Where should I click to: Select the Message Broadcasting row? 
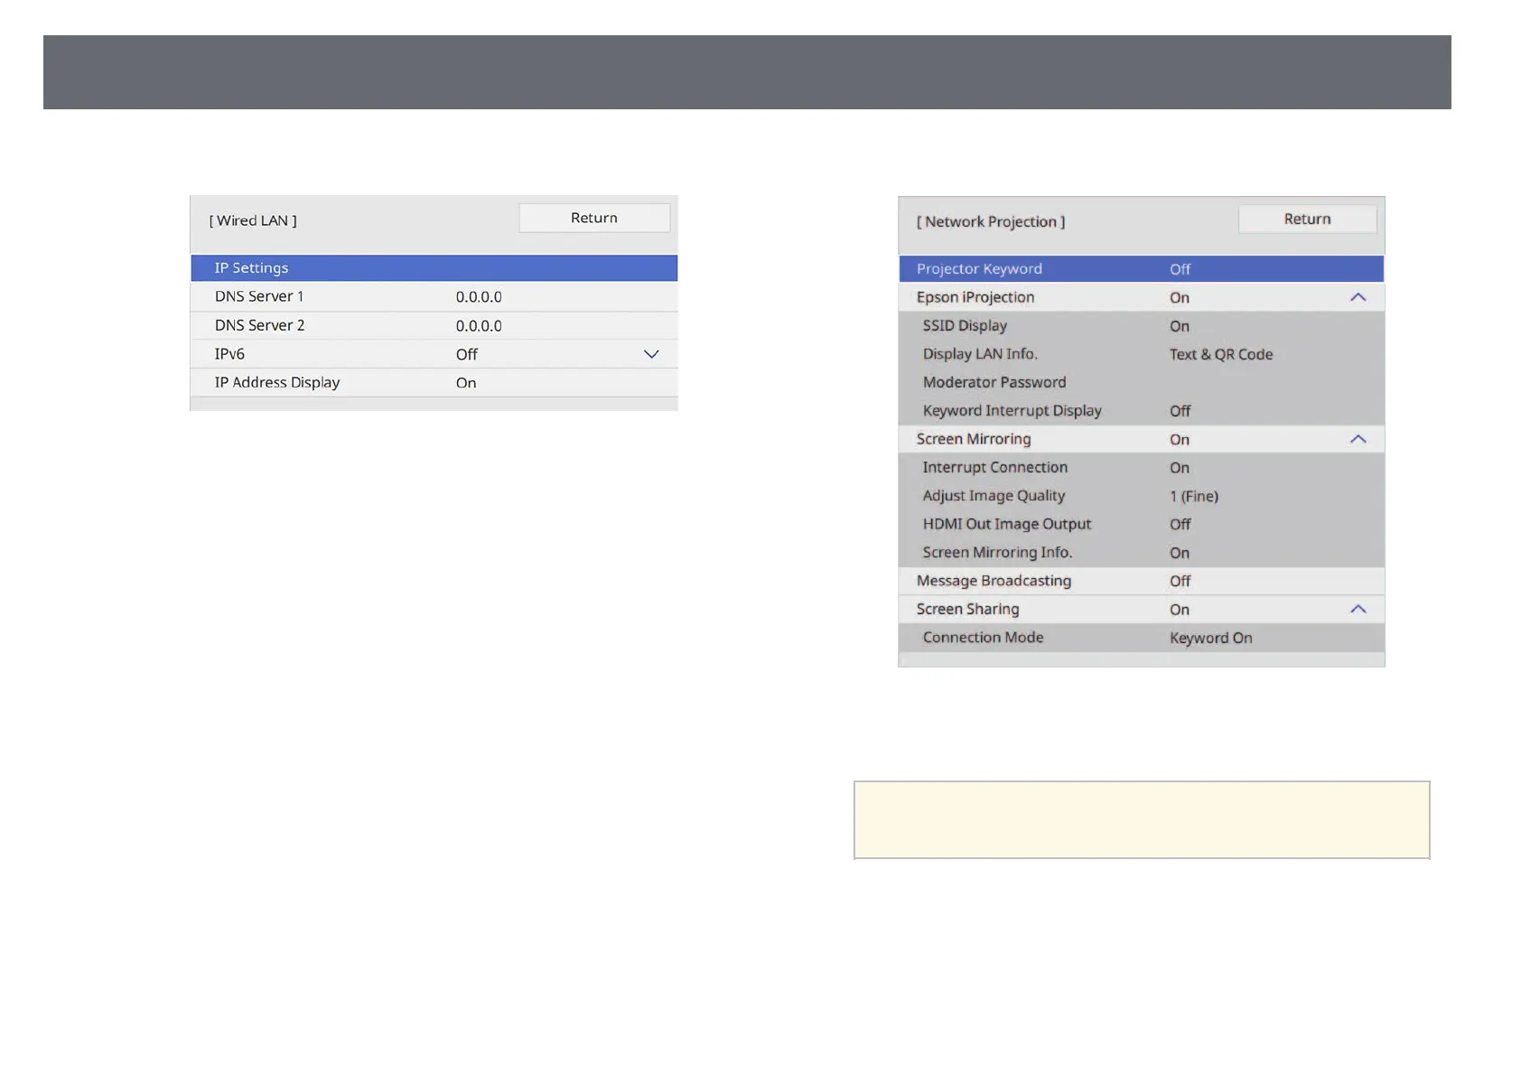pyautogui.click(x=1140, y=581)
